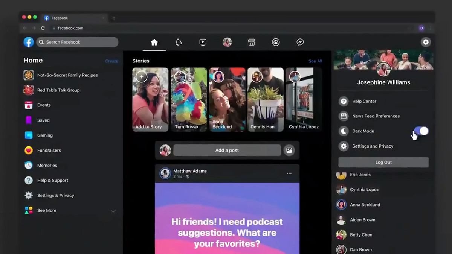The image size is (452, 254).
Task: Click the podcast suggestions post image
Action: pyautogui.click(x=227, y=218)
